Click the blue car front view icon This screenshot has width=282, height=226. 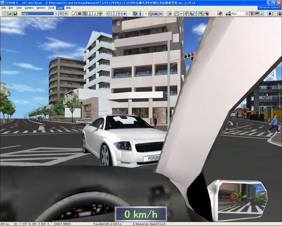pos(156,14)
